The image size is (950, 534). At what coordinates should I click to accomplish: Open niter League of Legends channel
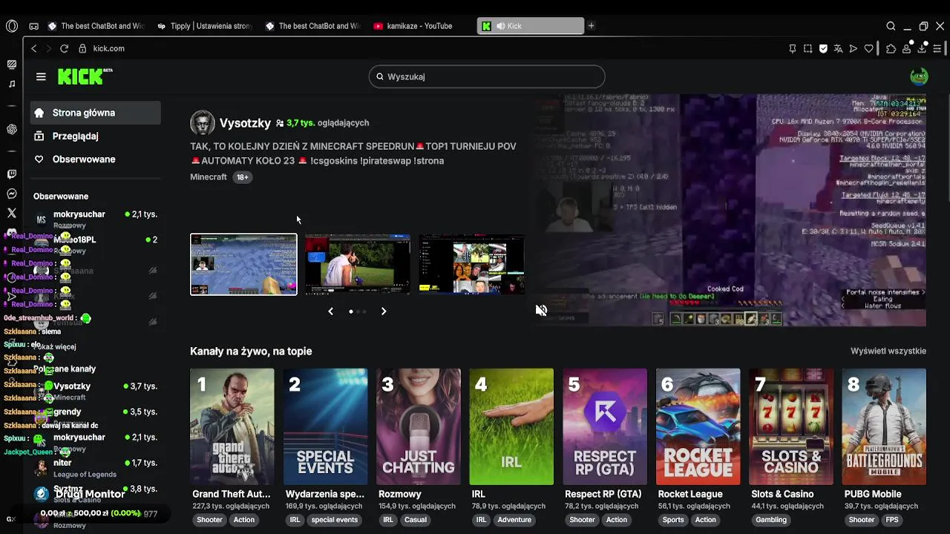pyautogui.click(x=95, y=467)
